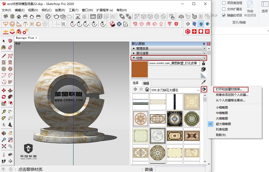269x172 pixels.
Task: Choose the Paint Bucket tool
Action: click(x=4, y=47)
